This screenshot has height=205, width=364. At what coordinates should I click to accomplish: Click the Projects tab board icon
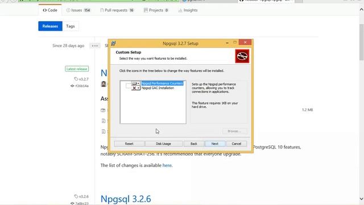coord(146,10)
